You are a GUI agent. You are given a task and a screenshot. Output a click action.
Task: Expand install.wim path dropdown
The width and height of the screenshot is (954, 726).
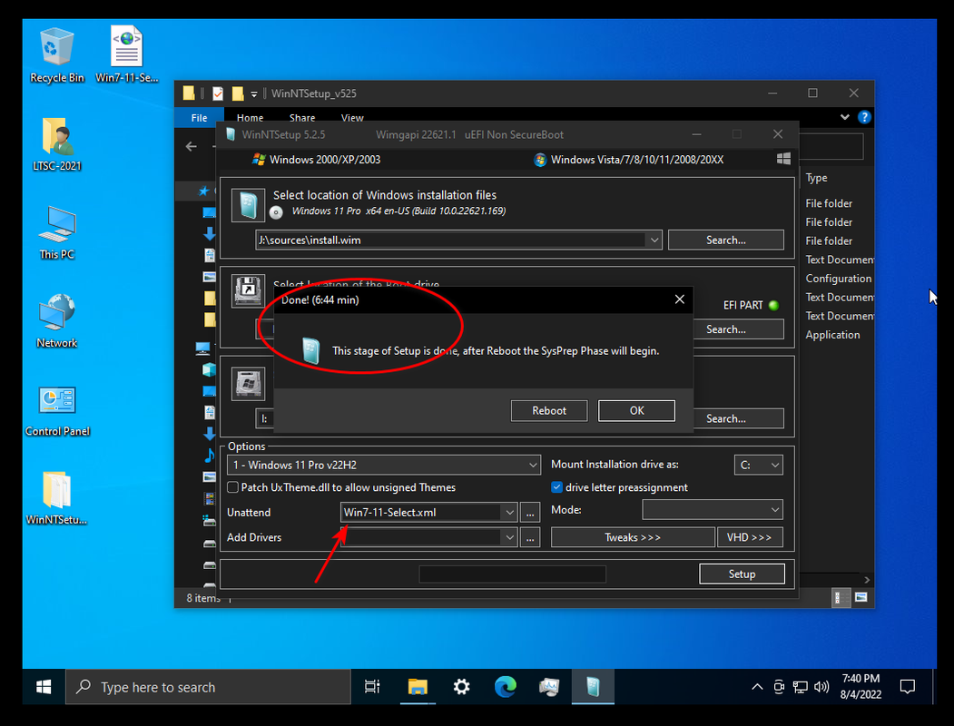click(654, 240)
